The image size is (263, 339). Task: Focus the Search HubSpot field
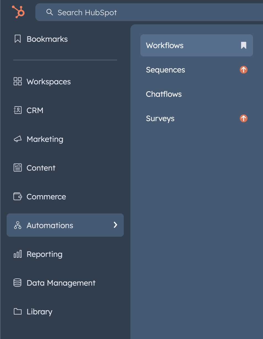click(149, 12)
